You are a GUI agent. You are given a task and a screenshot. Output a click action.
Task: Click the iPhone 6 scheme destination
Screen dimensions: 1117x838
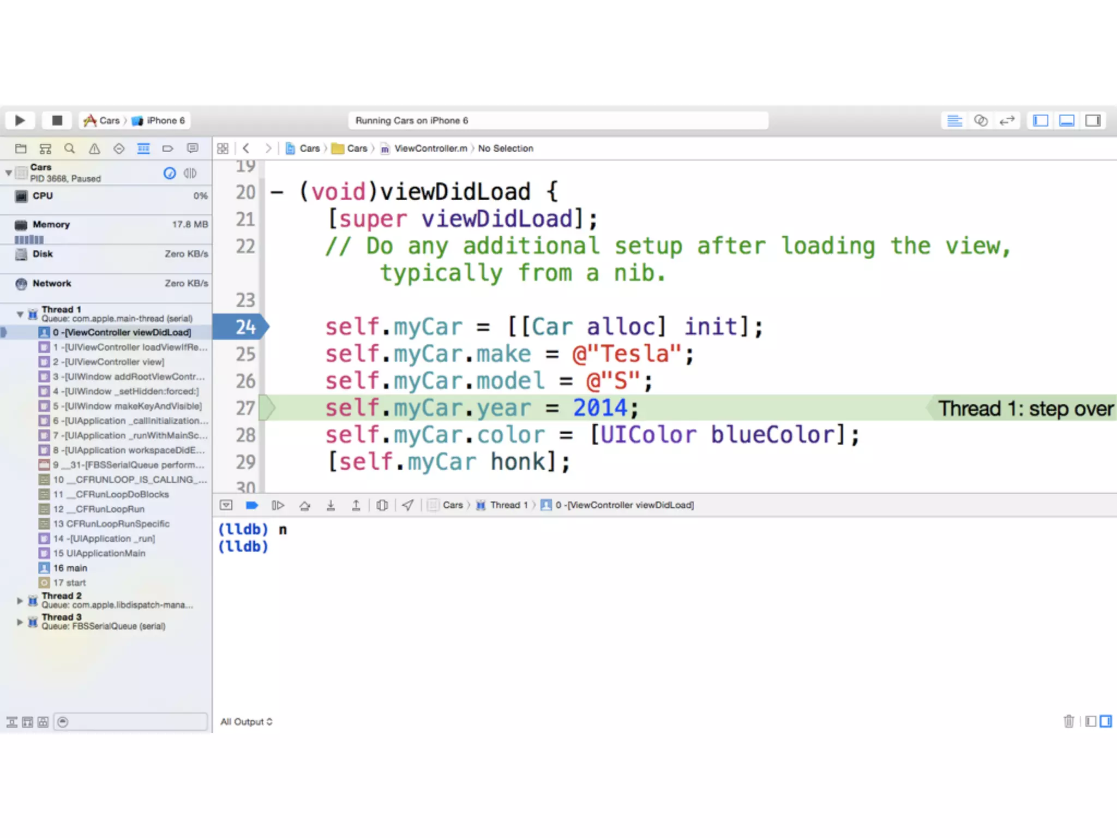165,121
